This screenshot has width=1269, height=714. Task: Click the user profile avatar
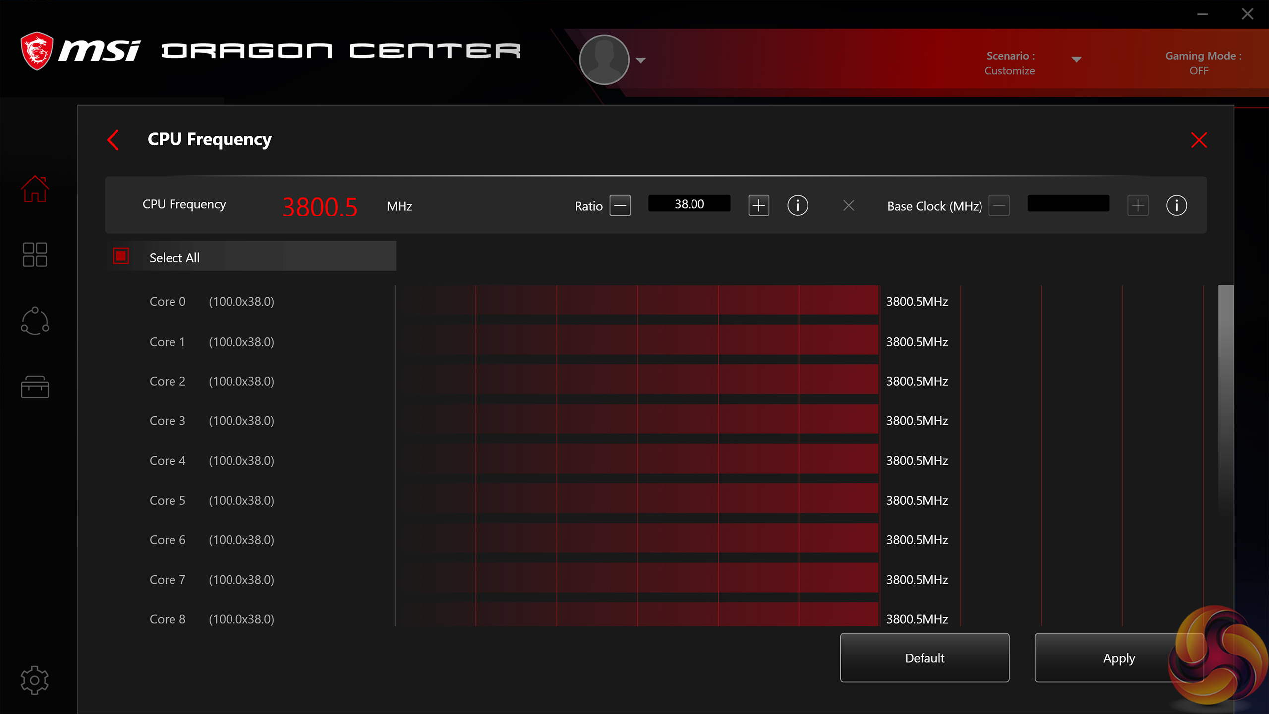click(x=604, y=60)
